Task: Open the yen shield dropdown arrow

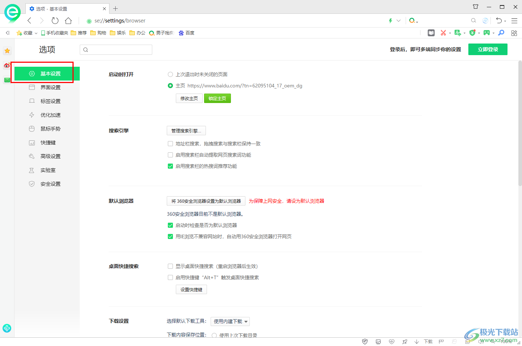Action: (x=479, y=33)
